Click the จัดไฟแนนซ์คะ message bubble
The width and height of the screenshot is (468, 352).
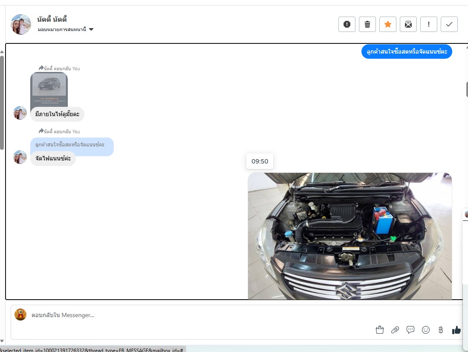pyautogui.click(x=53, y=159)
